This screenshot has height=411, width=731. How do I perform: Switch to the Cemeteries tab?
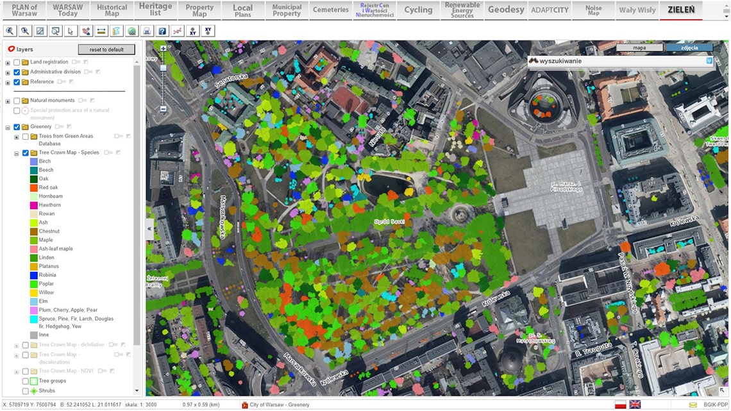[331, 10]
